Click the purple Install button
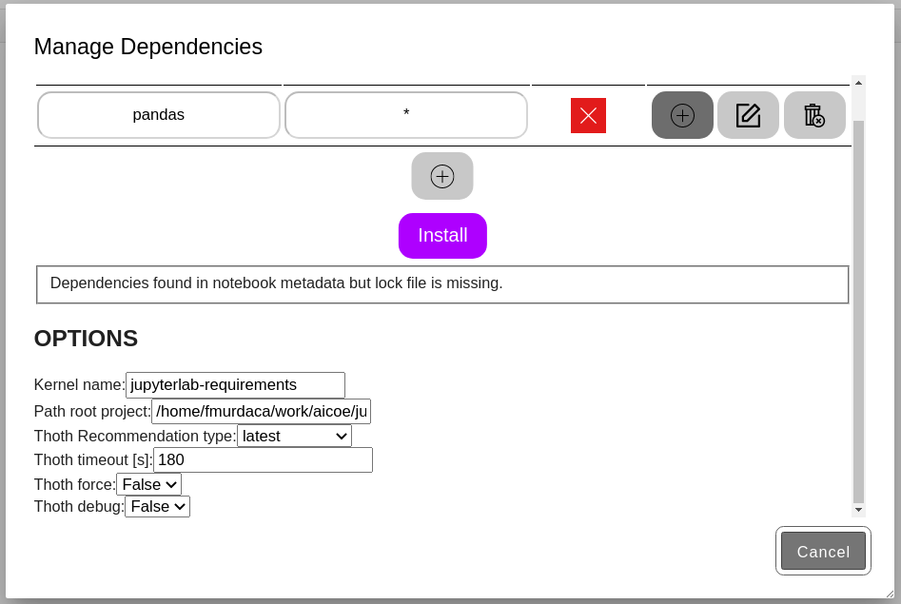Image resolution: width=901 pixels, height=604 pixels. [x=442, y=236]
